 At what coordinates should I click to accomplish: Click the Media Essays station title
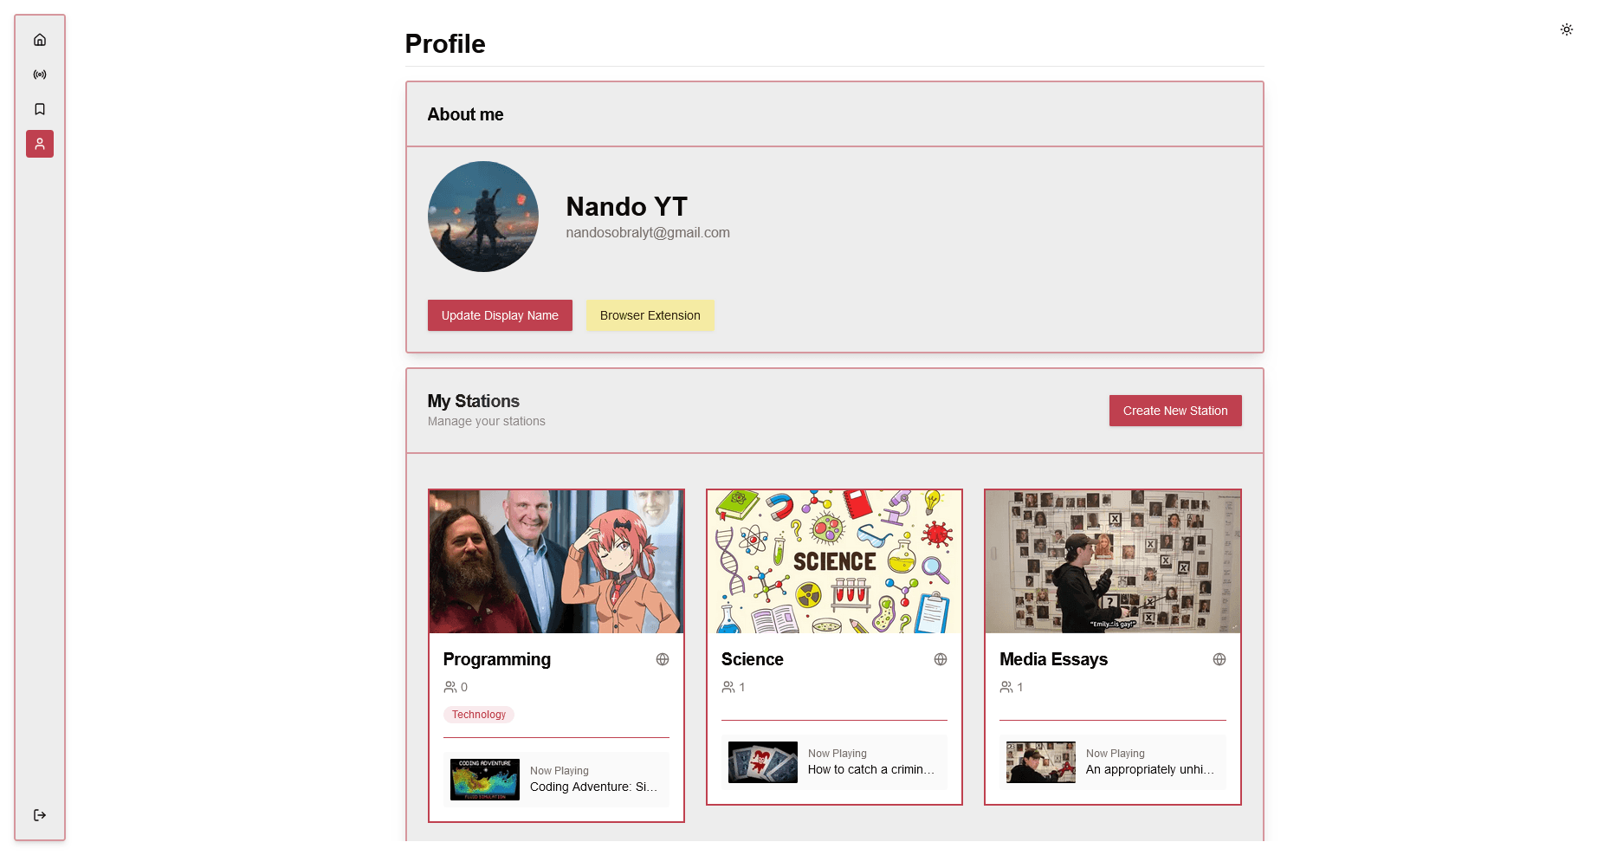coord(1053,659)
